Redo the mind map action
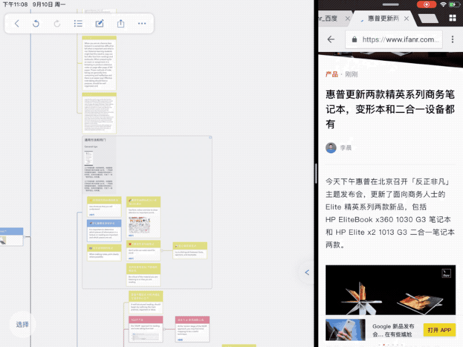 click(57, 24)
